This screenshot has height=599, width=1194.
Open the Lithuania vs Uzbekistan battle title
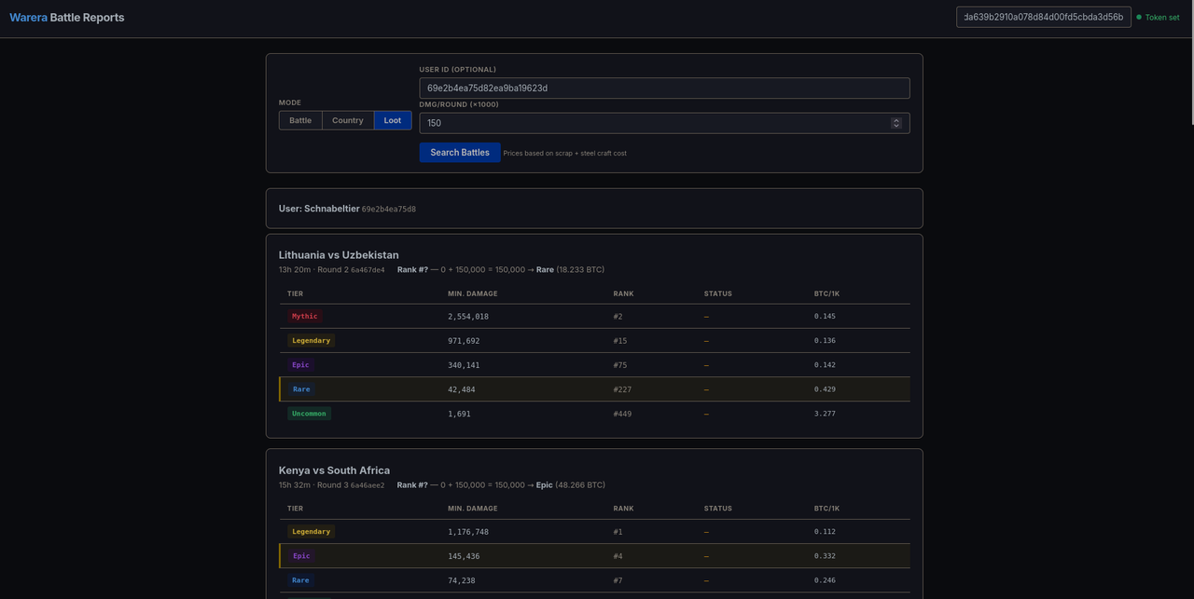(339, 255)
